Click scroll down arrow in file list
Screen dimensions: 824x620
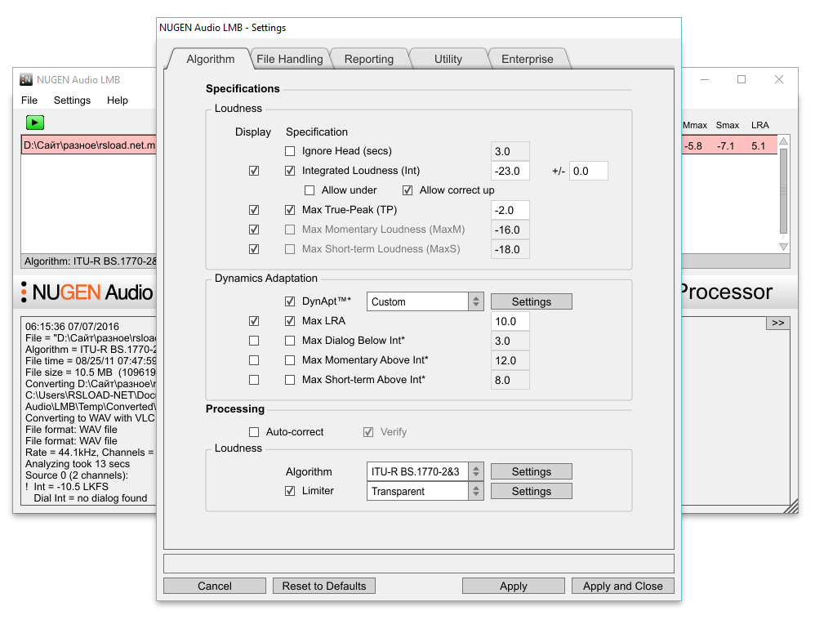[x=783, y=247]
